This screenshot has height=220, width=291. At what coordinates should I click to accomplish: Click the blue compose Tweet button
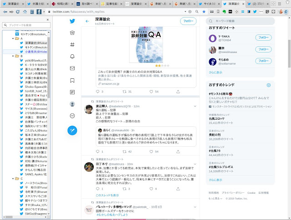(x=72, y=130)
